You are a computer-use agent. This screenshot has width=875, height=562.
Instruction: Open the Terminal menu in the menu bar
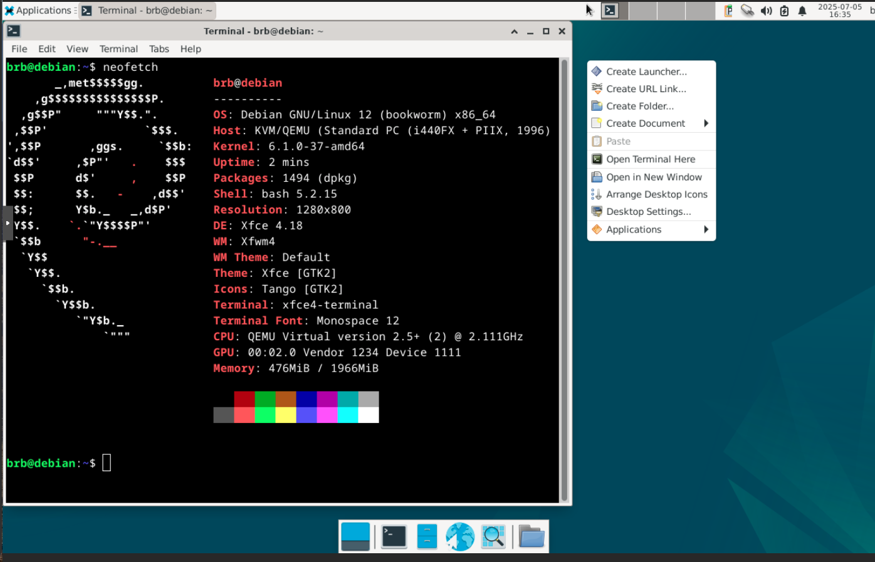pos(118,49)
